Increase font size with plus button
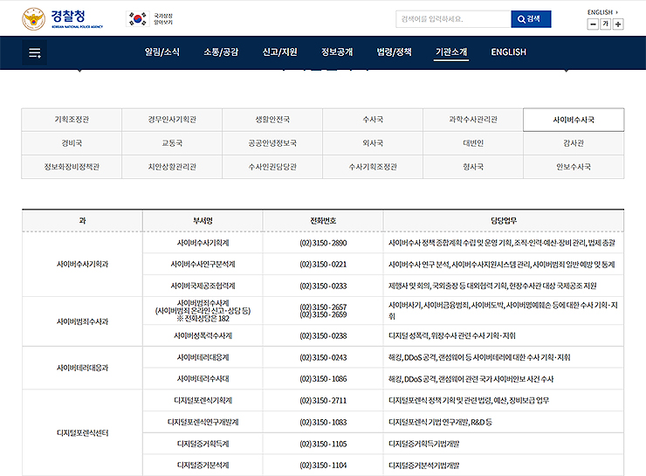 pos(618,24)
